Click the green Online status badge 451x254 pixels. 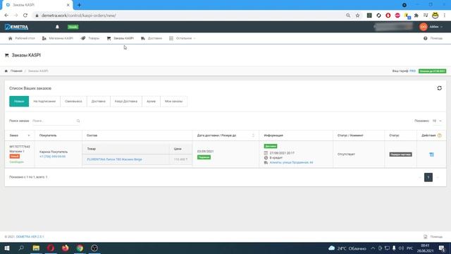73,27
